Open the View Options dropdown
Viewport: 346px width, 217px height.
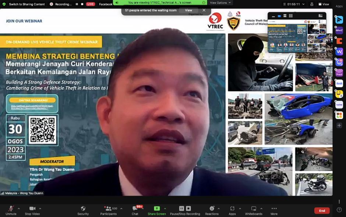220,3
